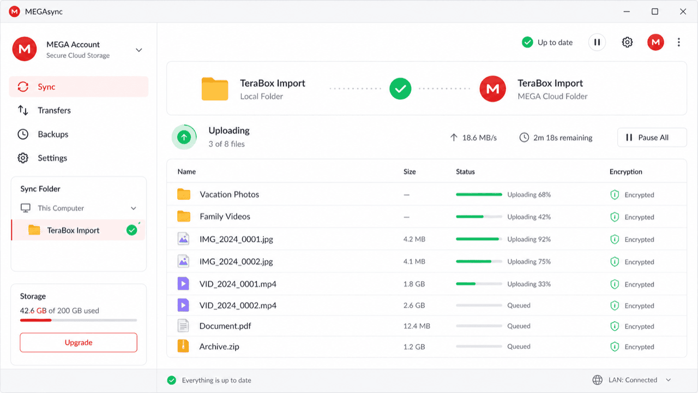This screenshot has width=698, height=393.
Task: Click the Up to date status
Action: tap(547, 43)
